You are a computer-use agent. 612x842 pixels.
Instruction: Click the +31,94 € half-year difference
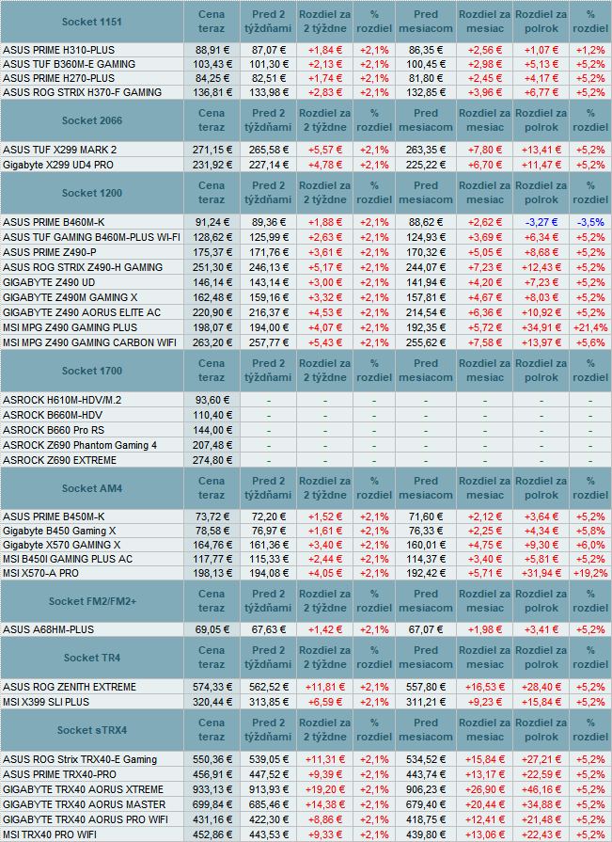pos(541,573)
